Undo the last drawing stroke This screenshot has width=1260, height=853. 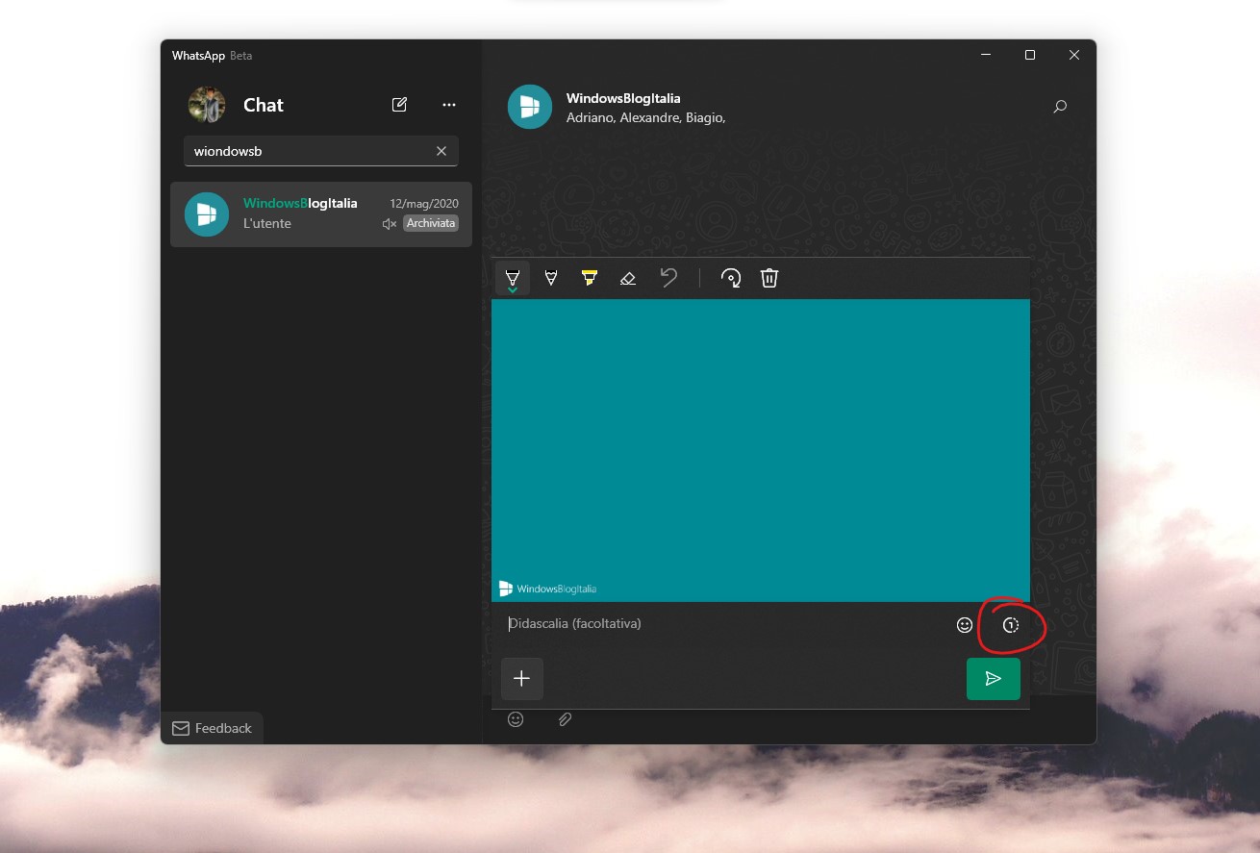(x=668, y=278)
